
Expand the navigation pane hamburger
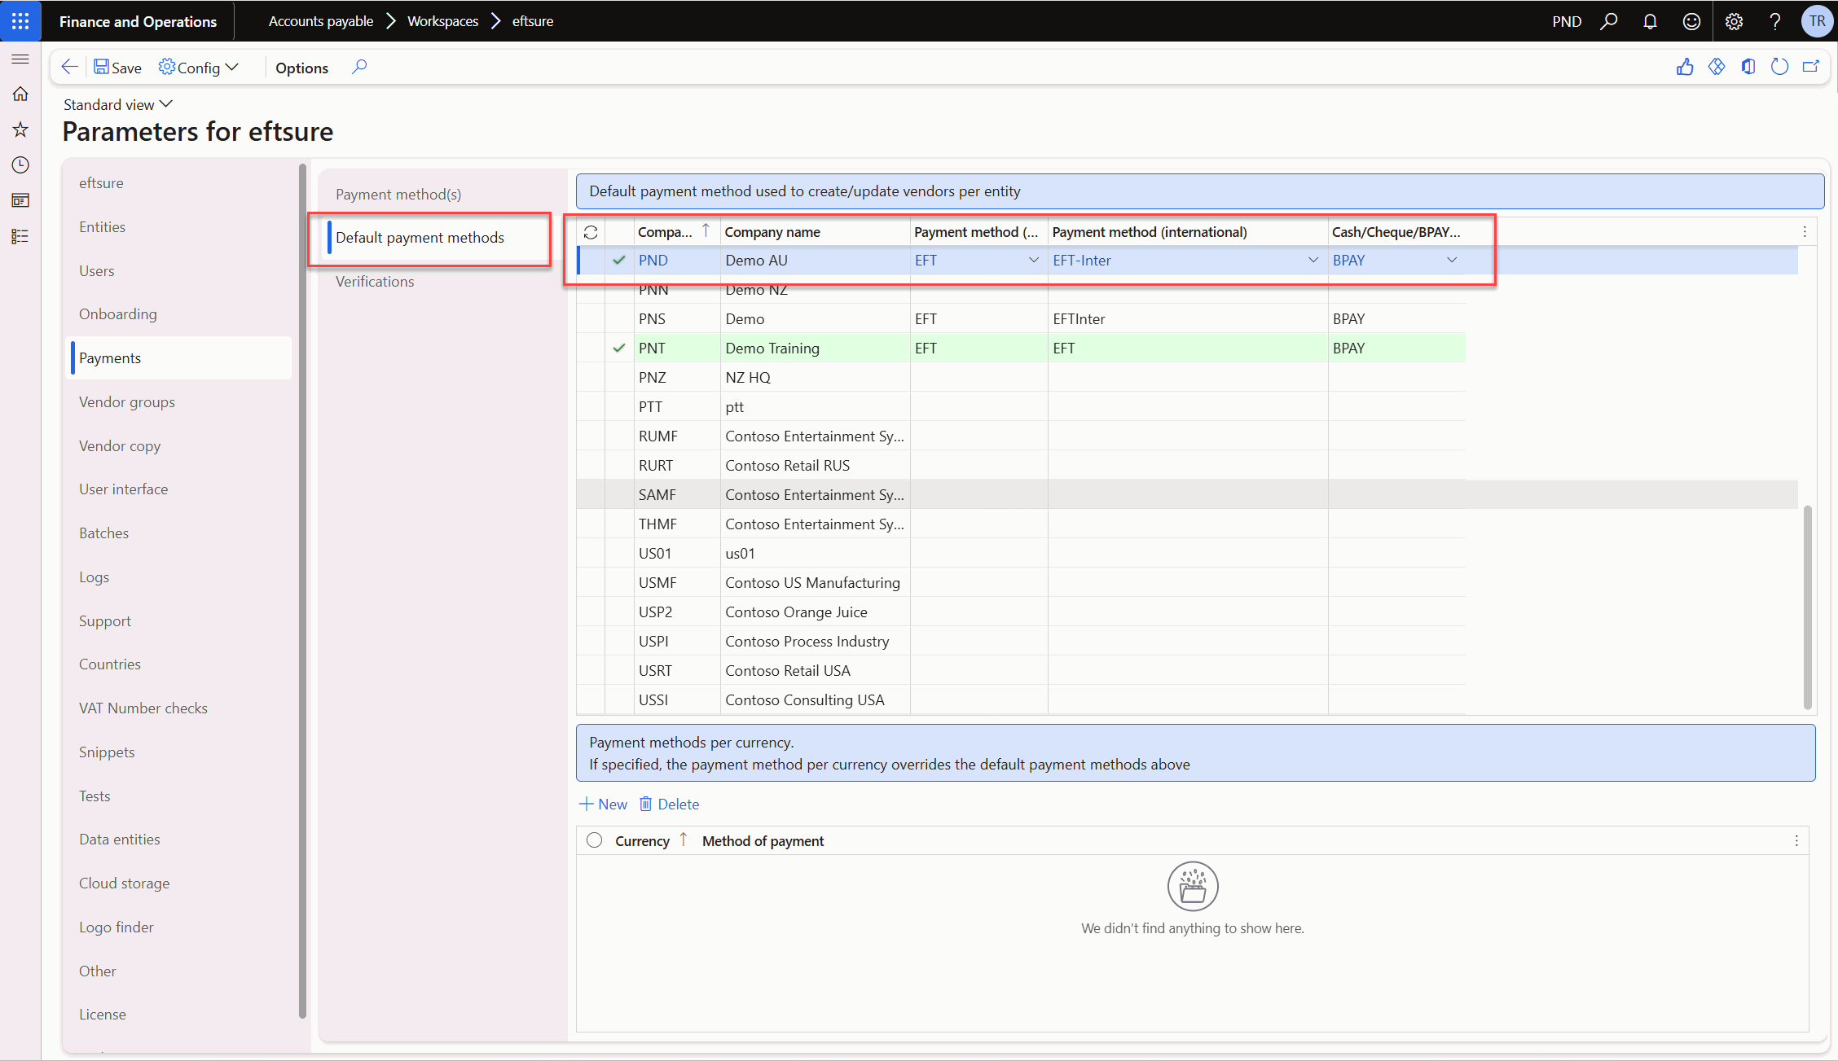[20, 59]
